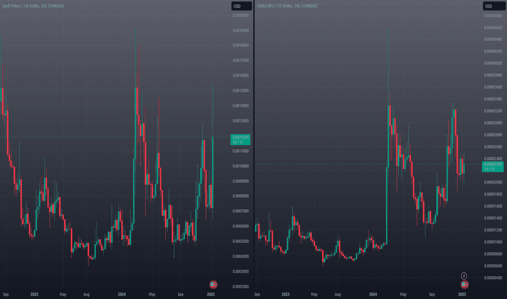507x299 pixels.
Task: Click the 0.0007000 price axis label
Action: (240, 211)
